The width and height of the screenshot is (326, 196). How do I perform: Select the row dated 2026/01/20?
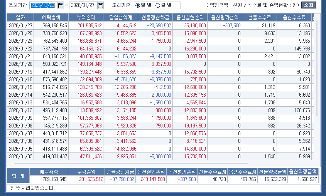pos(160,64)
